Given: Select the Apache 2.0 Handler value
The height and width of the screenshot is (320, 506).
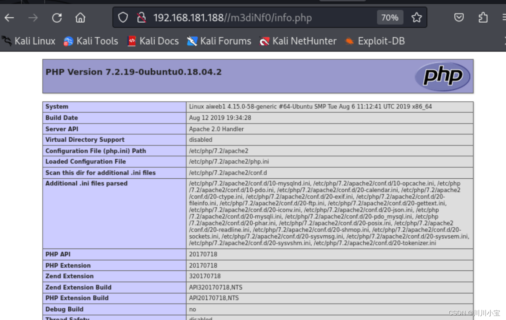Looking at the screenshot, I should [x=217, y=129].
